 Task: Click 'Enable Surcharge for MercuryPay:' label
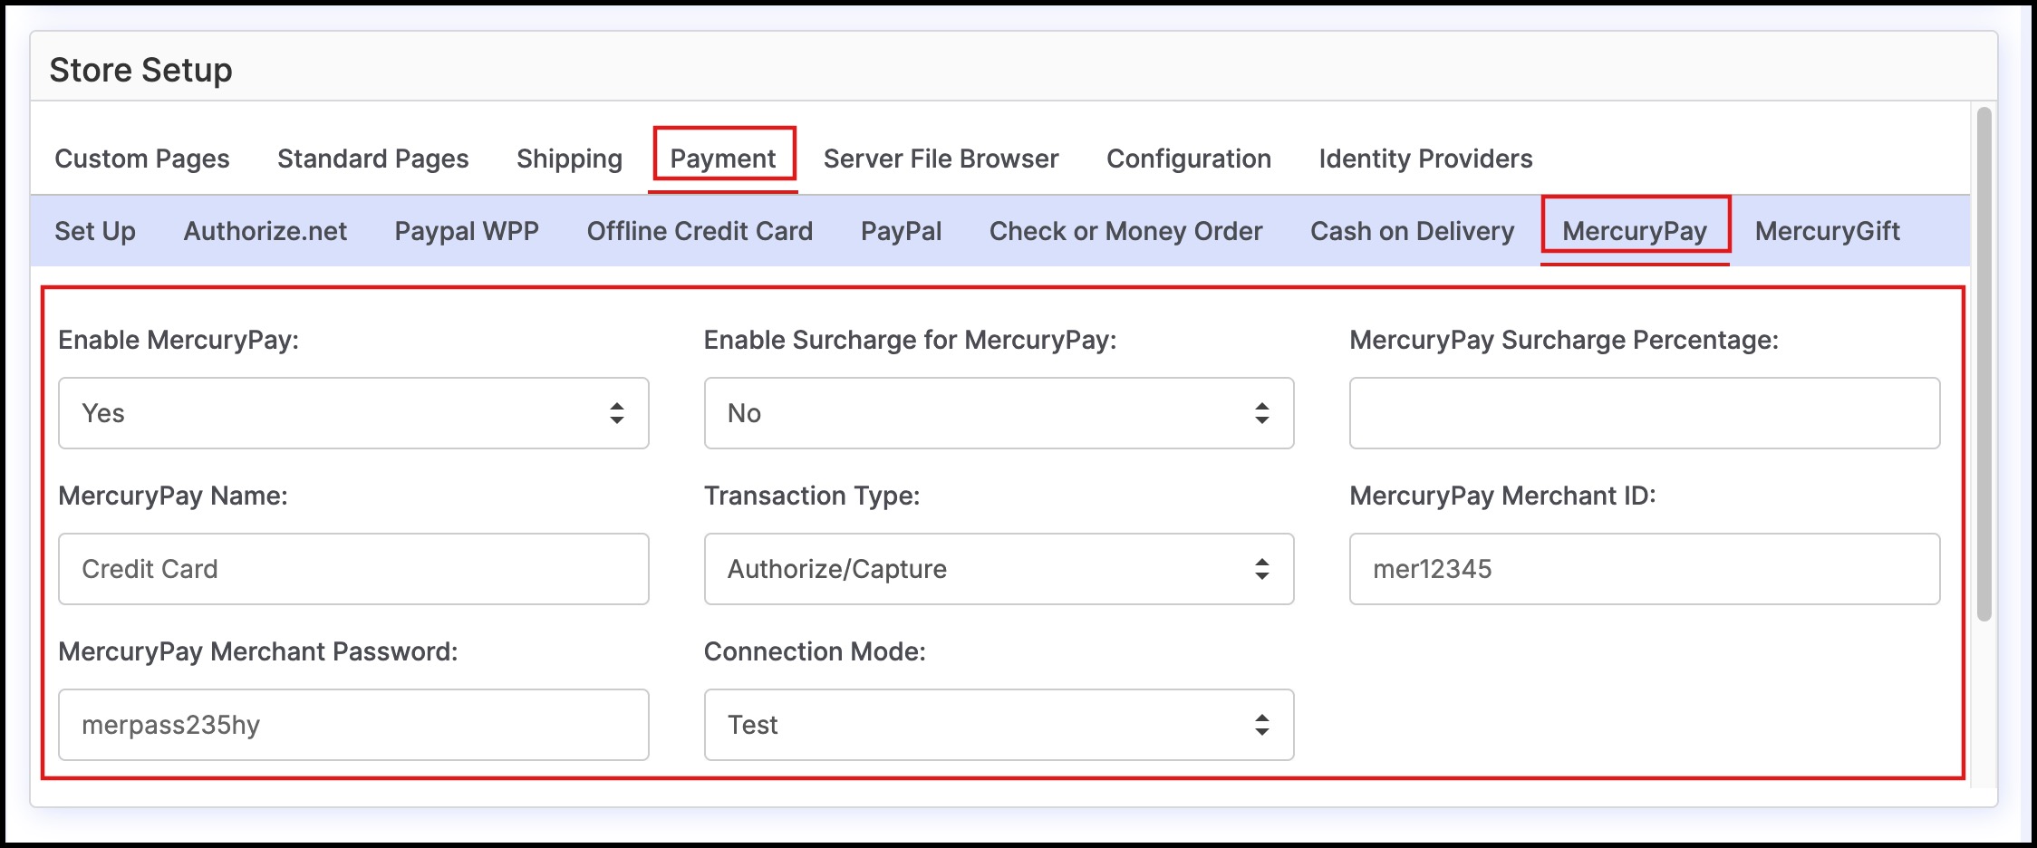coord(910,340)
